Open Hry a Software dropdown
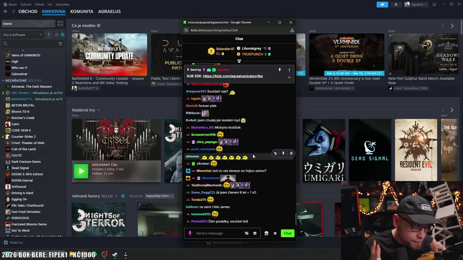The width and height of the screenshot is (463, 260). tap(22, 35)
